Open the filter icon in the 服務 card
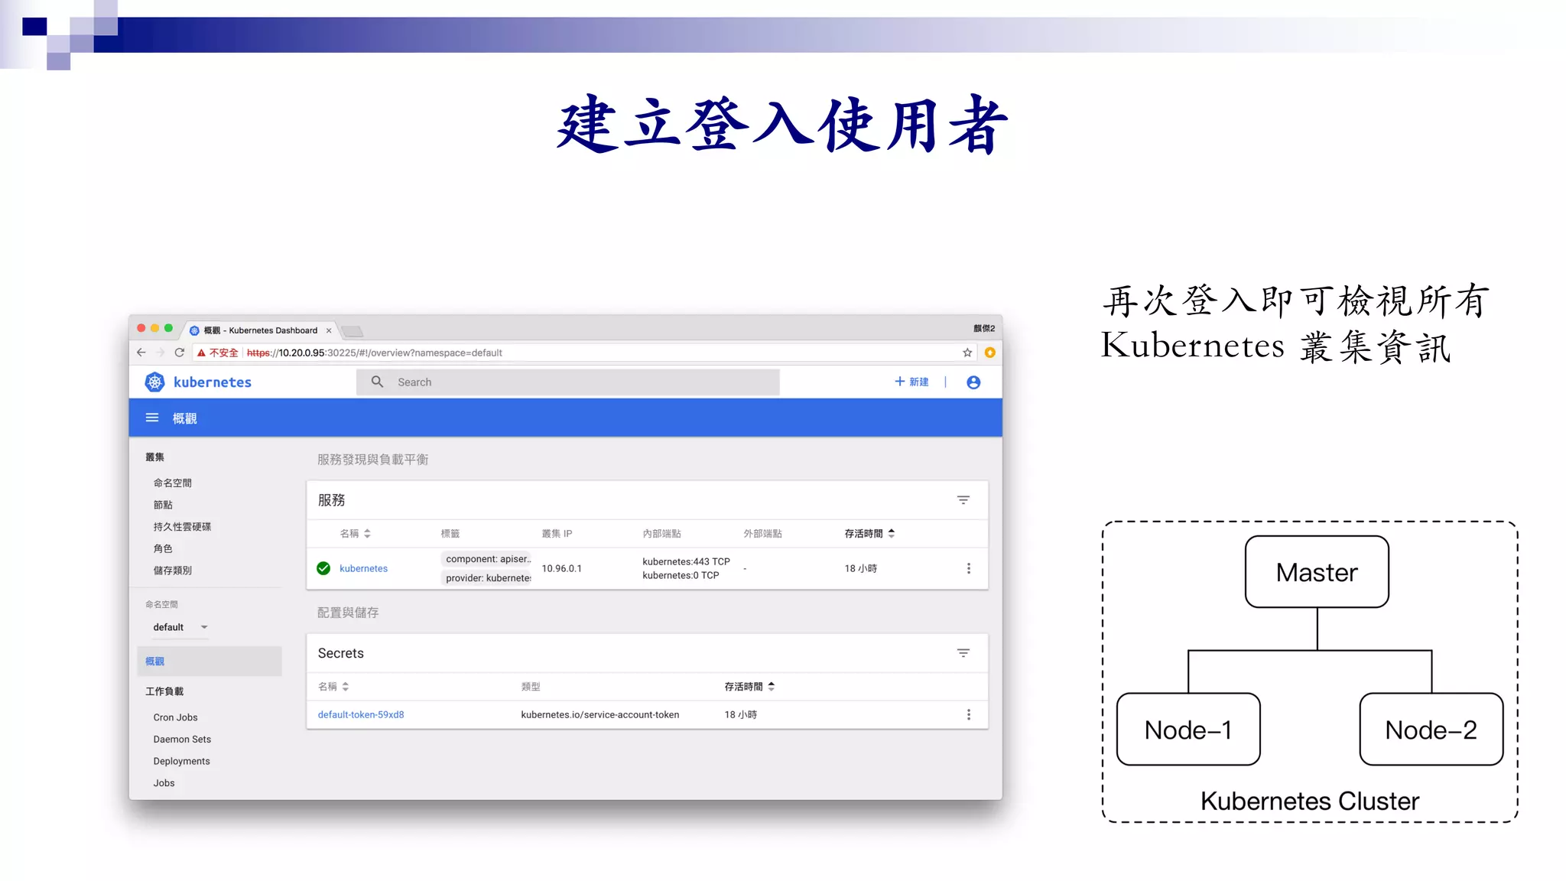Image resolution: width=1566 pixels, height=881 pixels. [963, 500]
